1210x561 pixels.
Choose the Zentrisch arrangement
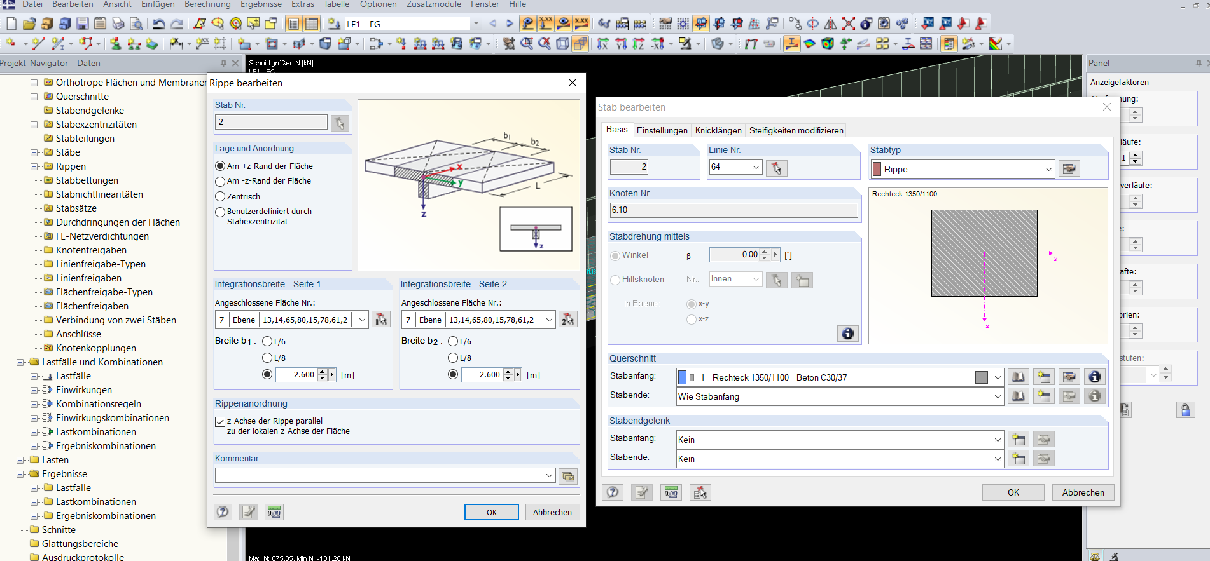pos(220,197)
